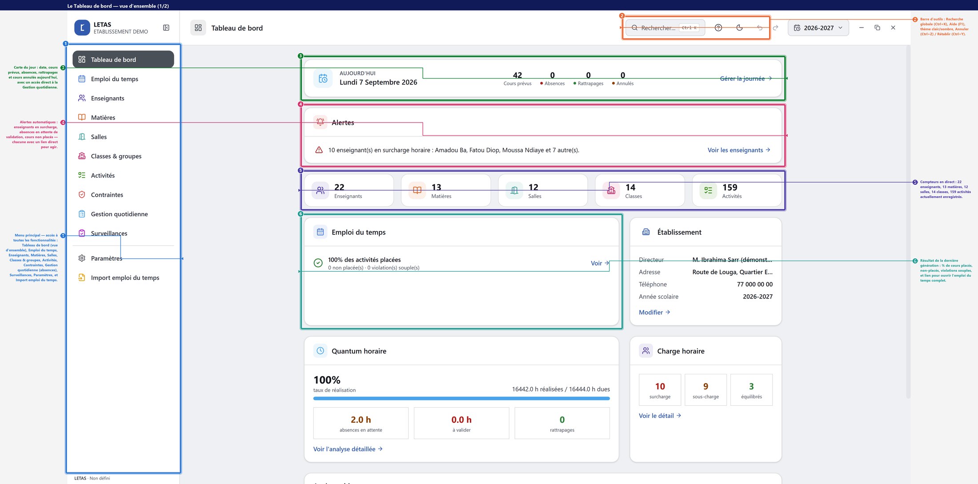Open the 22 Enseignants counter card
Viewport: 978px width, 484px height.
[x=349, y=190]
